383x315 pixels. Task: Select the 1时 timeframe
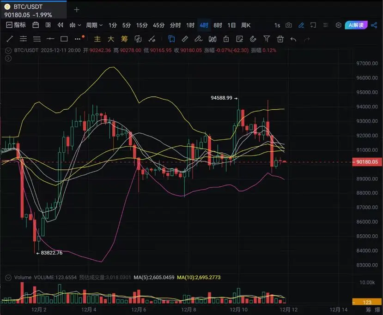coord(190,25)
